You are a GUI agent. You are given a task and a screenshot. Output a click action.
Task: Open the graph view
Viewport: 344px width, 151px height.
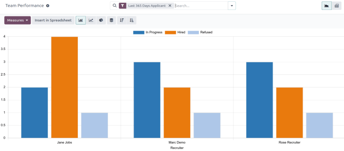(326, 6)
